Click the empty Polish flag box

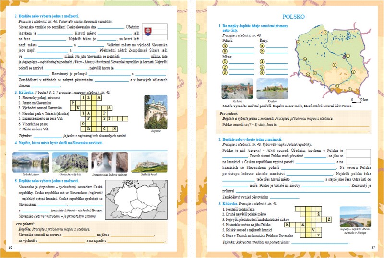pyautogui.click(x=358, y=157)
